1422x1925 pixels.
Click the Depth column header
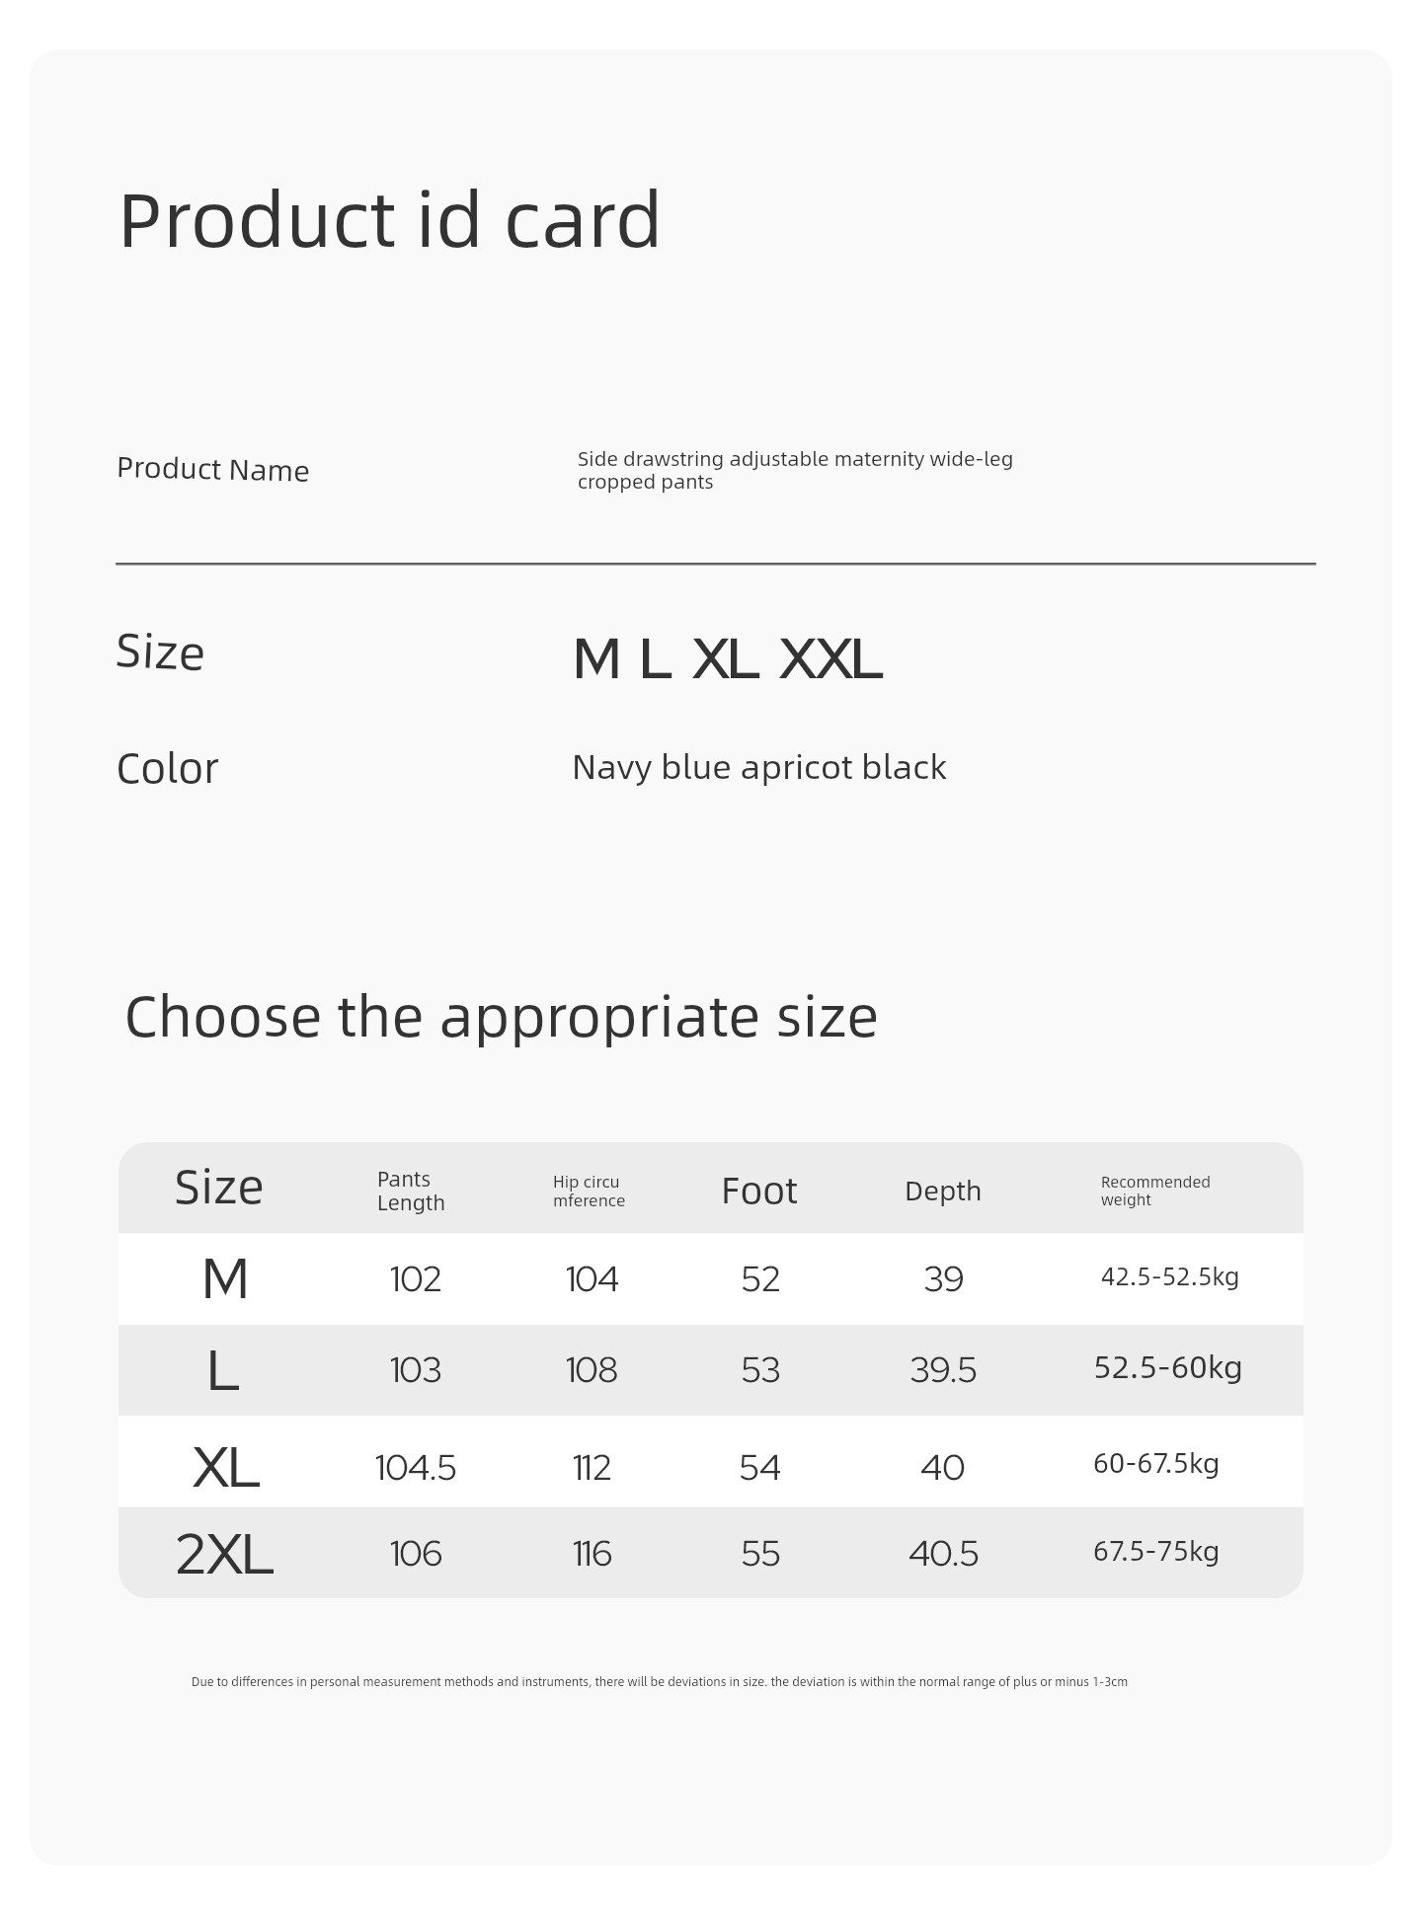pos(943,1192)
